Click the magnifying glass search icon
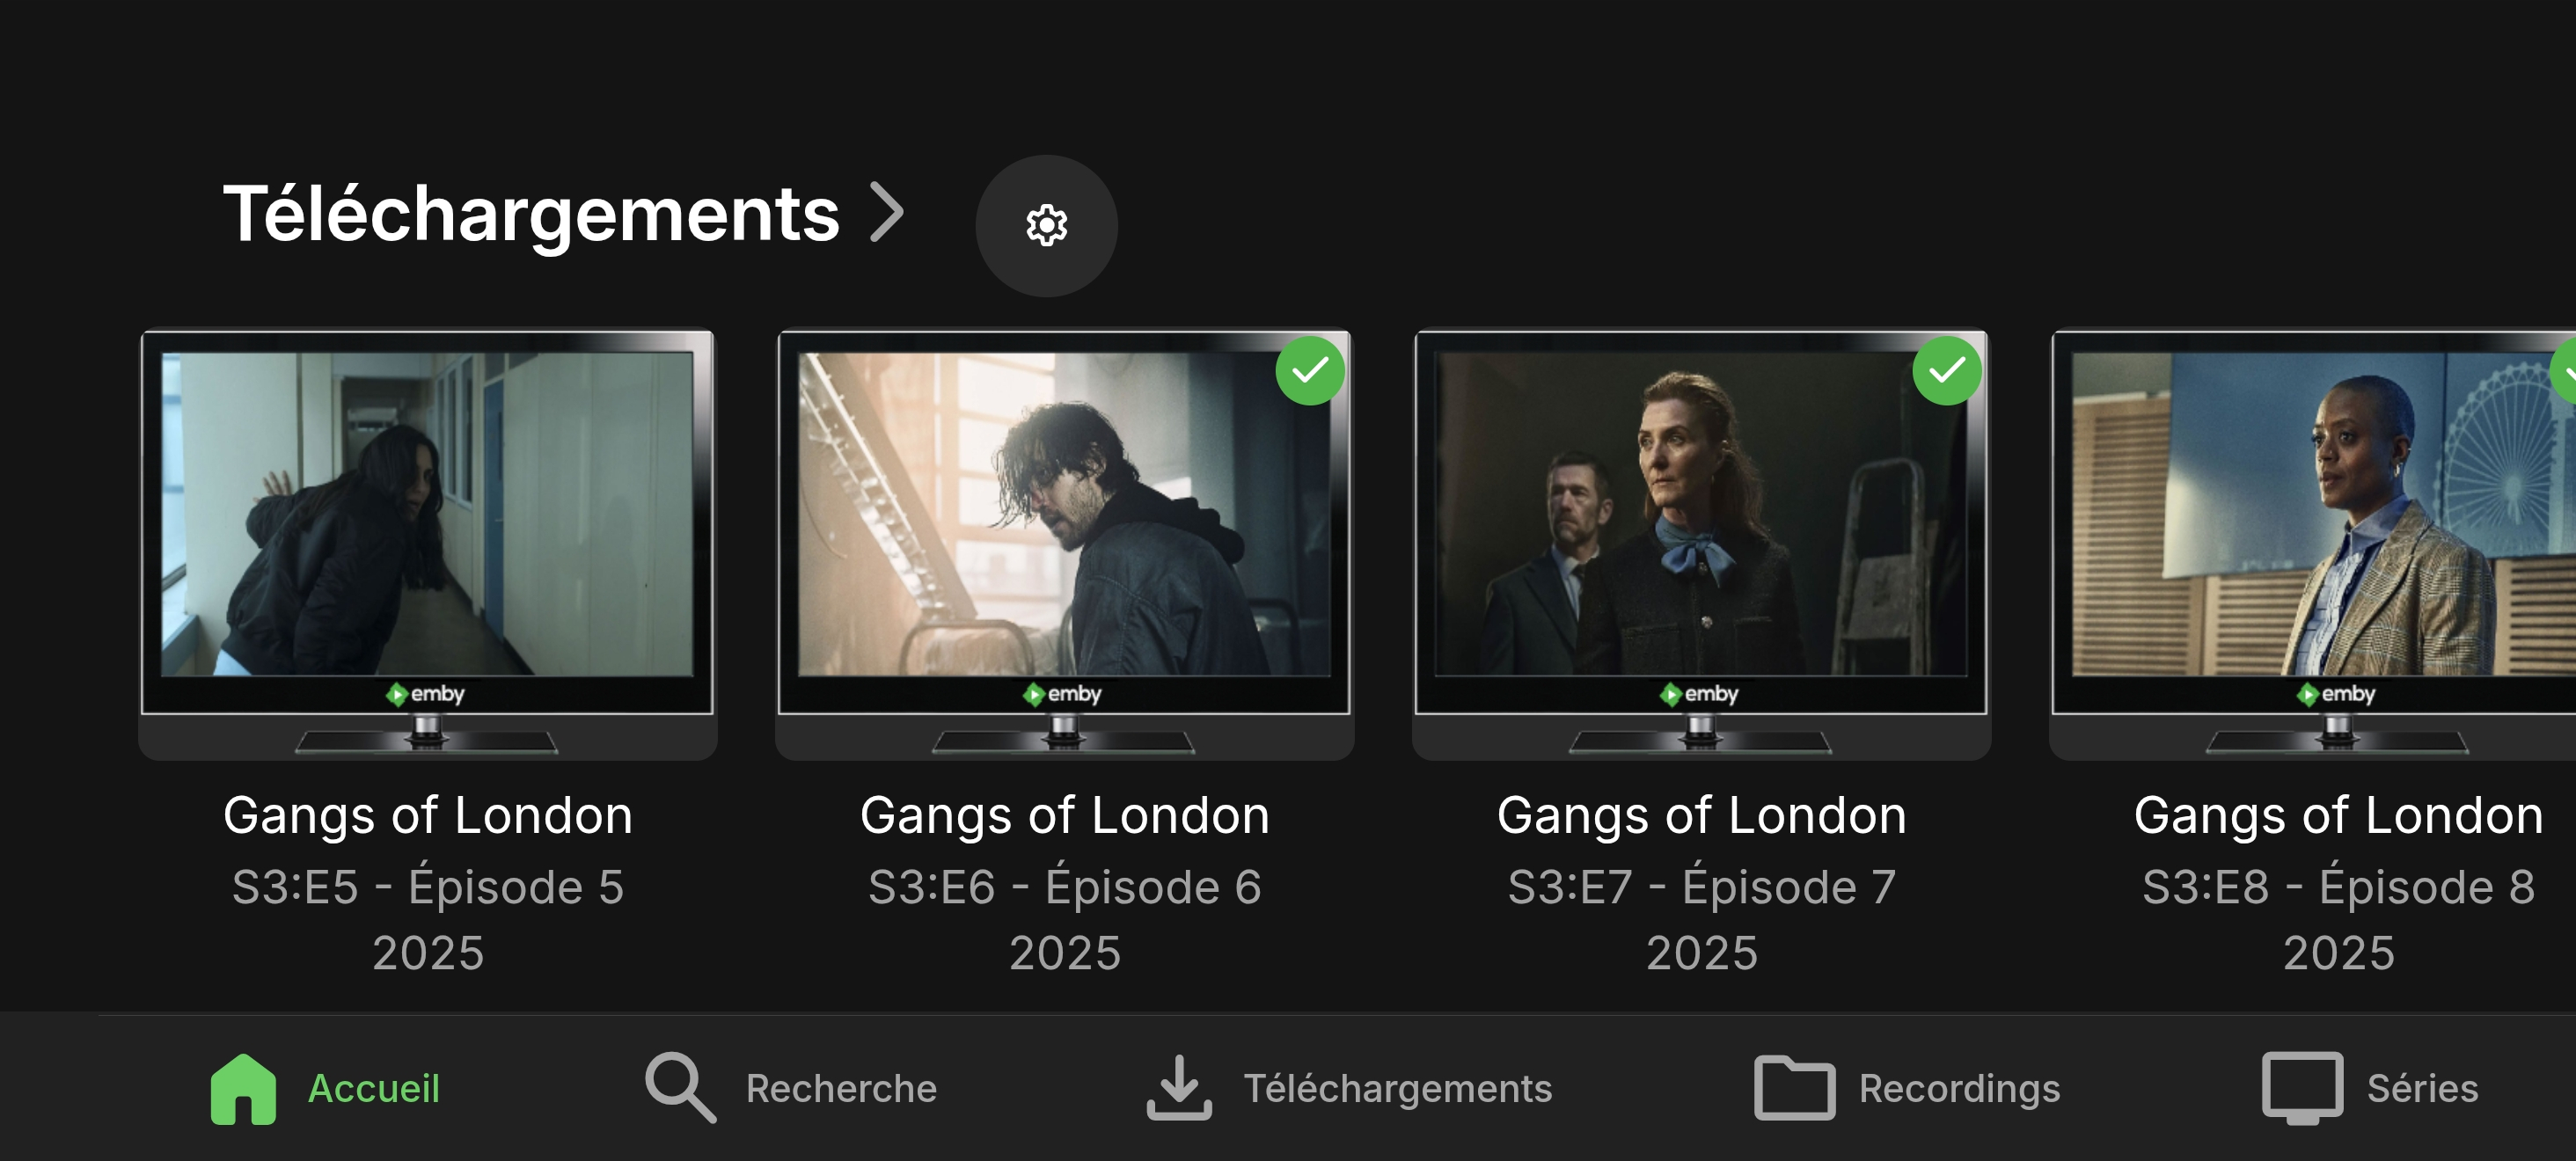 coord(680,1088)
